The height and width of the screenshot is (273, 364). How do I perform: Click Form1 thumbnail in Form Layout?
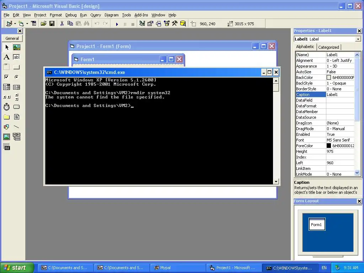click(x=317, y=224)
